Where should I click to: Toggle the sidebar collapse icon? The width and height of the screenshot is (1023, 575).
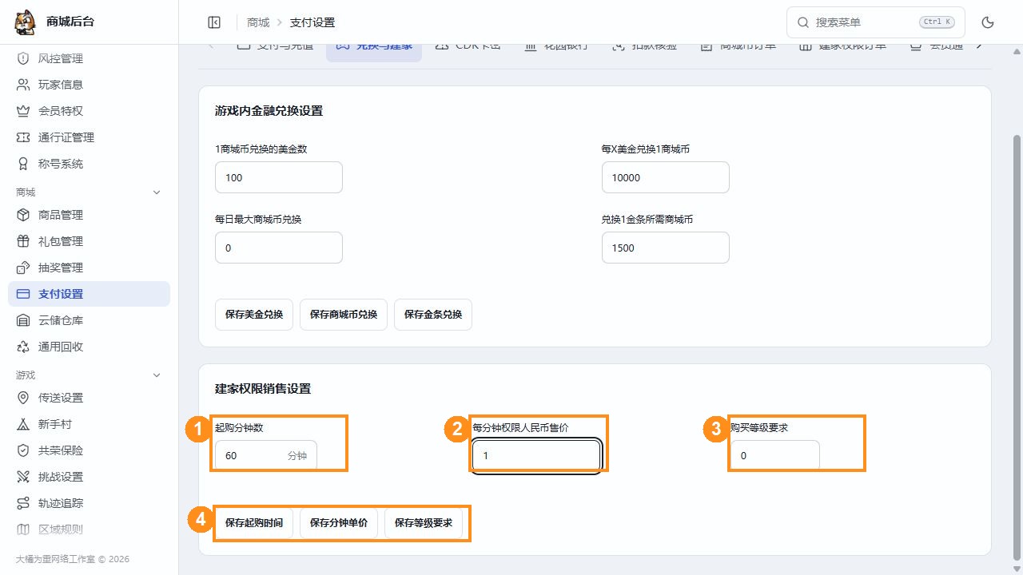pos(214,22)
